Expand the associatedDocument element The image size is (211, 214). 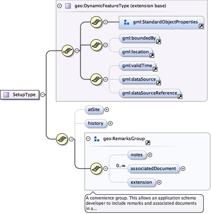(183, 169)
